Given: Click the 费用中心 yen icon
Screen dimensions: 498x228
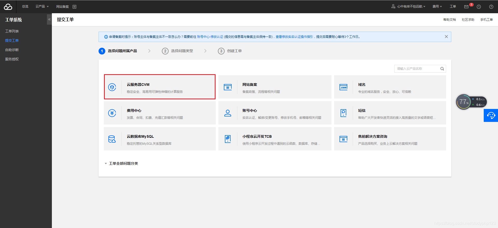Looking at the screenshot, I should [112, 113].
